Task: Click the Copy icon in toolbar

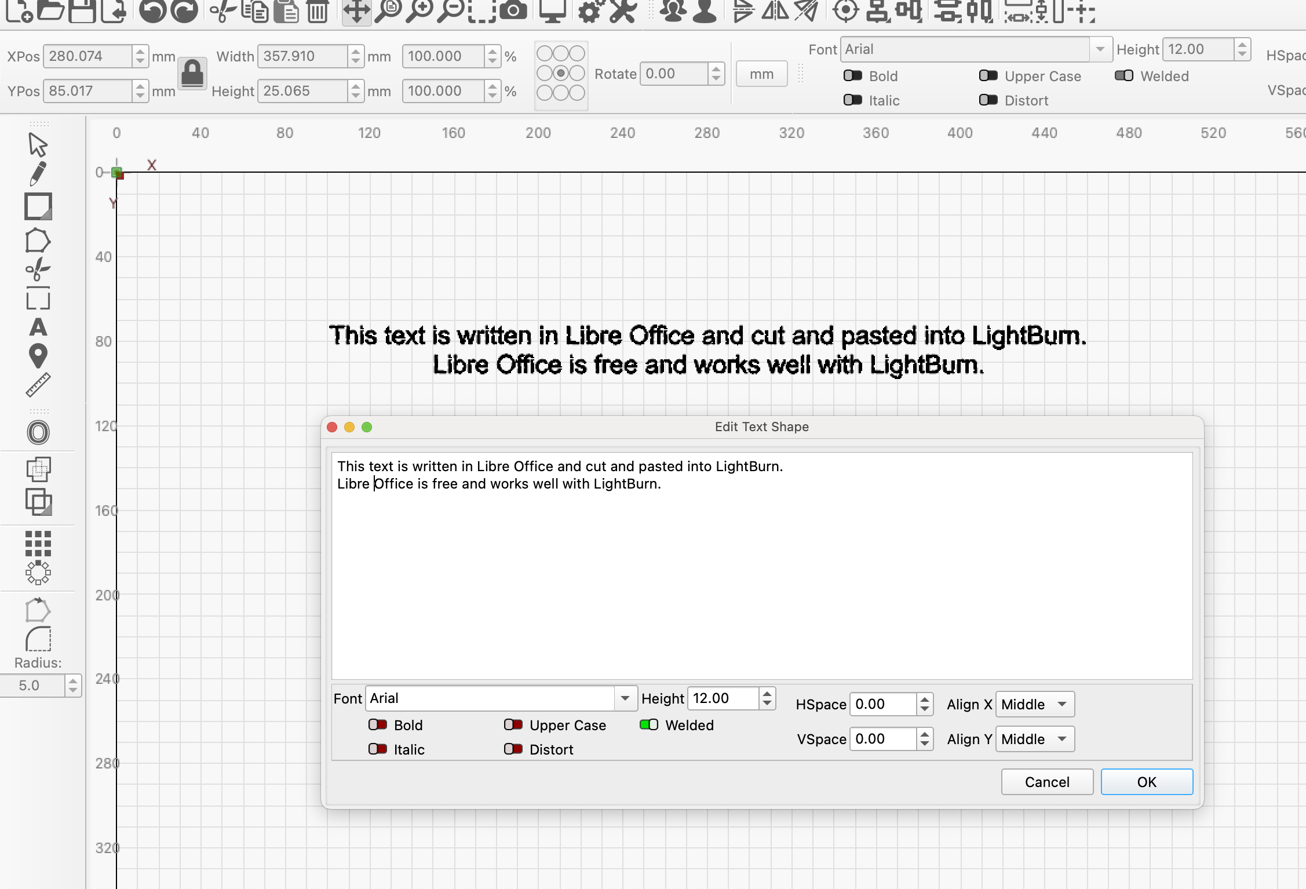Action: pos(255,10)
